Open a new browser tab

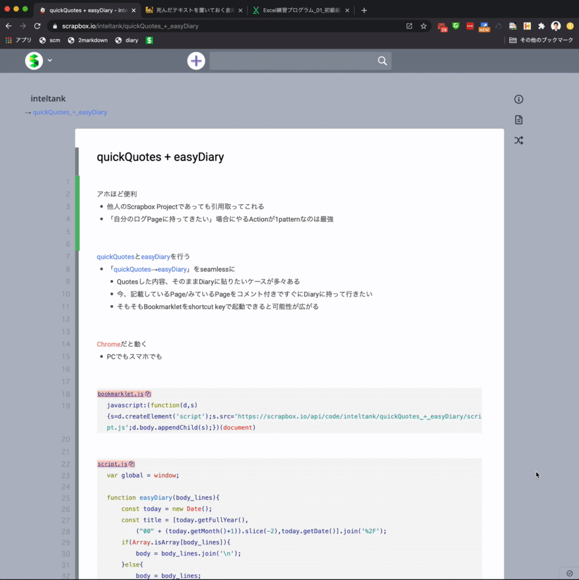[364, 10]
